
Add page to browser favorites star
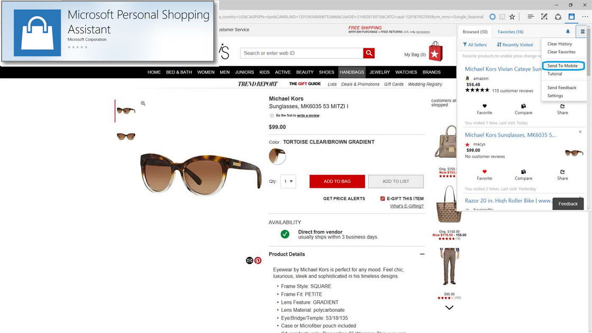click(512, 16)
